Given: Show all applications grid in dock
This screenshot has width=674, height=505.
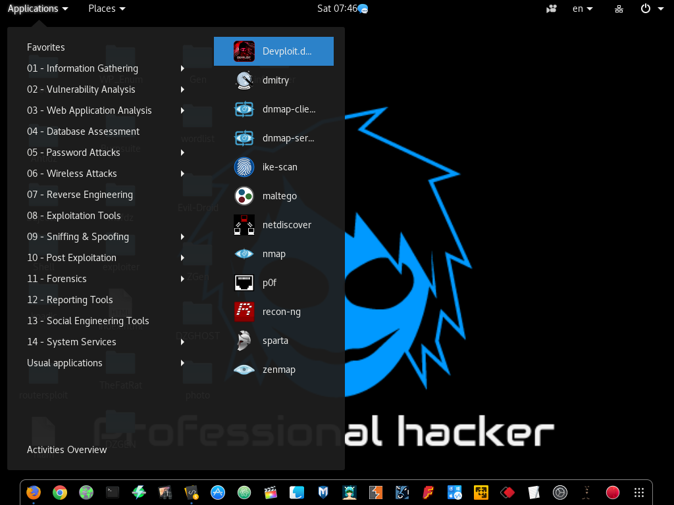Looking at the screenshot, I should click(639, 492).
